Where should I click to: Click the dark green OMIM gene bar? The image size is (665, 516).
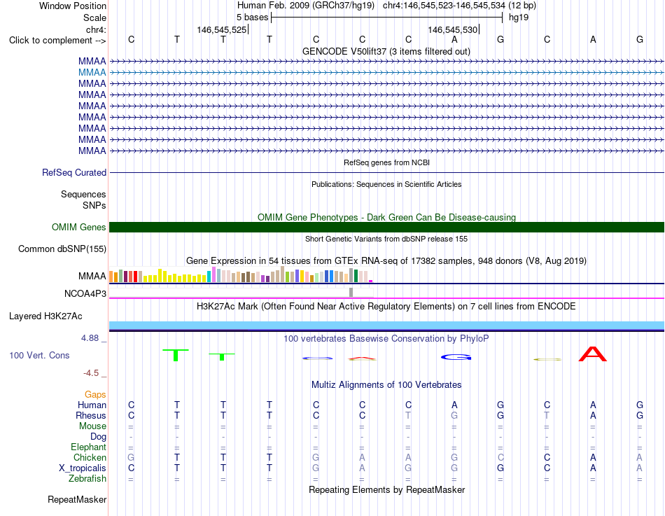(x=387, y=227)
